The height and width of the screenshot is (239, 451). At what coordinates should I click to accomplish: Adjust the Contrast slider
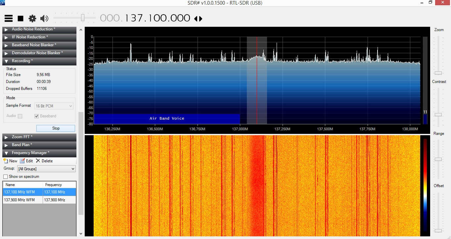point(438,114)
